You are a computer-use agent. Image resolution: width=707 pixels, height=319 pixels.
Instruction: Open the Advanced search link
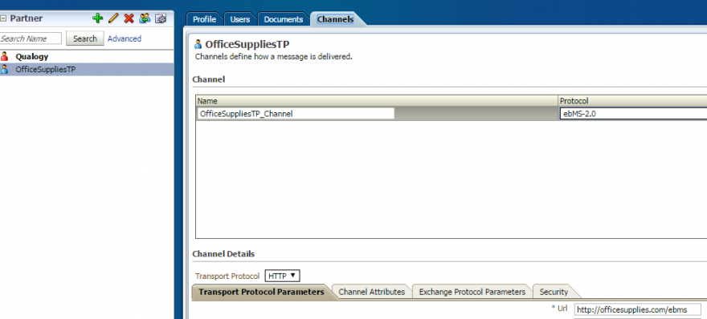(x=125, y=38)
